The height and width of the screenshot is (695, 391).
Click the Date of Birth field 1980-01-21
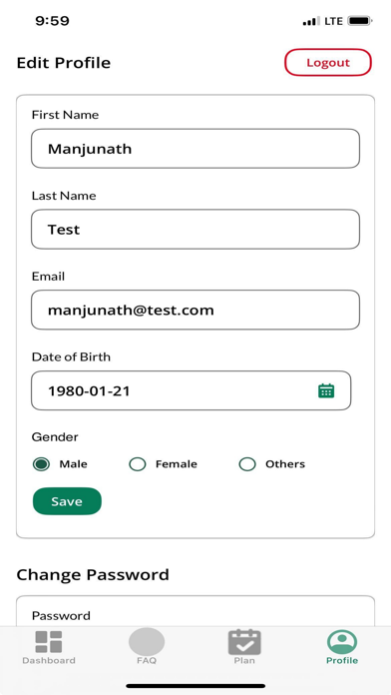coord(191,390)
